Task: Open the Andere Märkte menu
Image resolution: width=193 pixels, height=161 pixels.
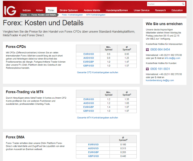Action: pos(92,10)
